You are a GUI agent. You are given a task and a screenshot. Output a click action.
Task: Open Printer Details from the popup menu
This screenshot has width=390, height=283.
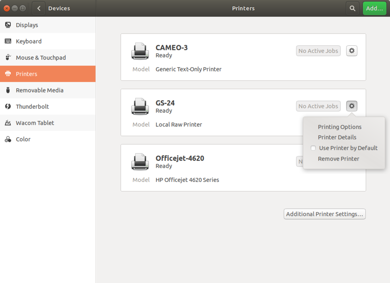(x=337, y=137)
